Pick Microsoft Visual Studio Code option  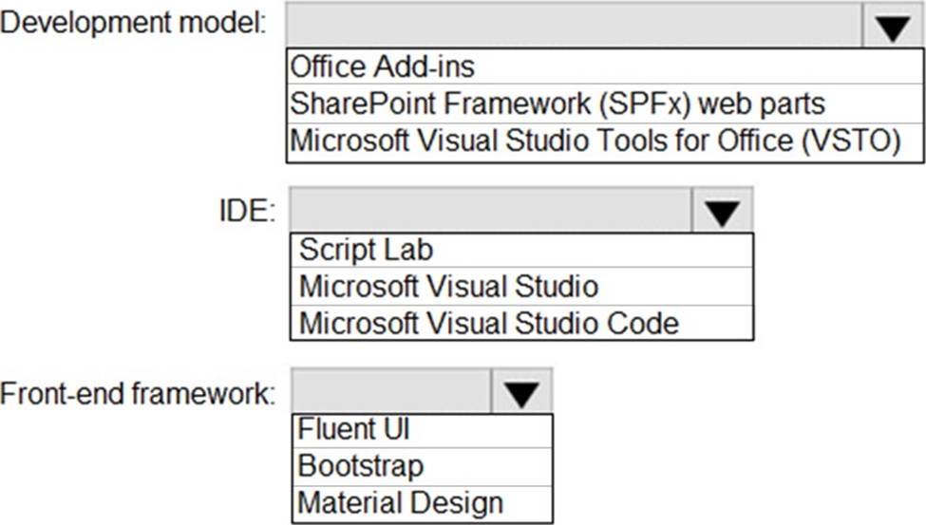pyautogui.click(x=488, y=323)
